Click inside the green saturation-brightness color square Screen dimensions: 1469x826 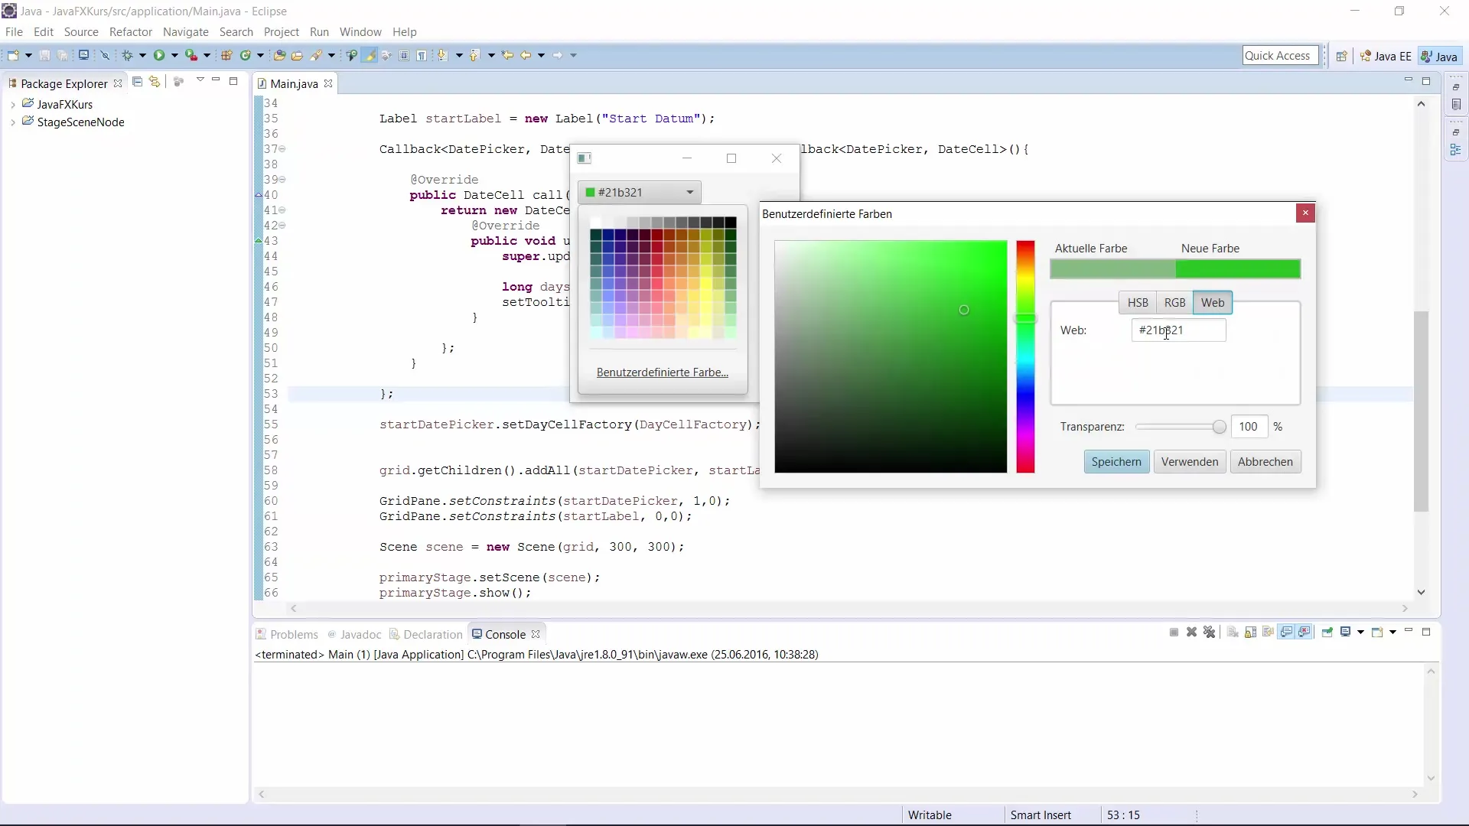pyautogui.click(x=891, y=357)
